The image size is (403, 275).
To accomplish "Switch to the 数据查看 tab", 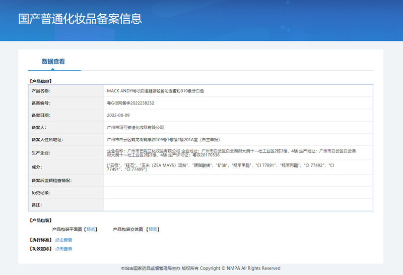I will pyautogui.click(x=53, y=62).
